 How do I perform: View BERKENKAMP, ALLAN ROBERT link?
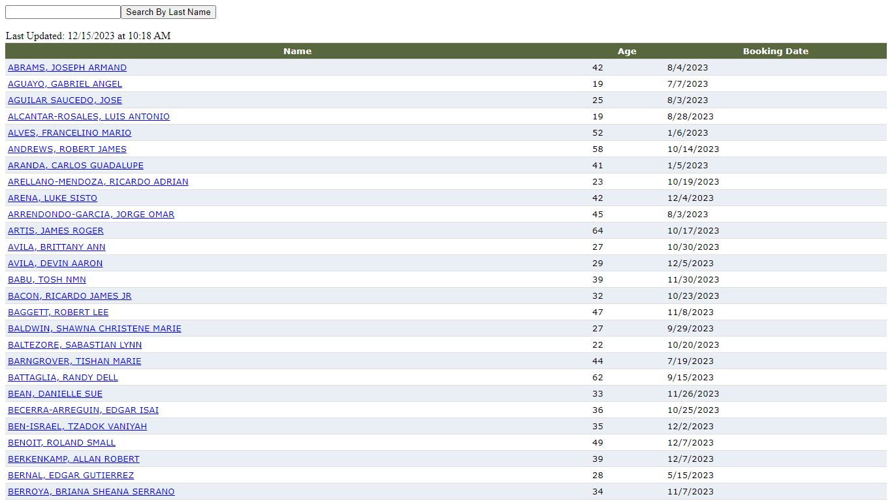74,459
